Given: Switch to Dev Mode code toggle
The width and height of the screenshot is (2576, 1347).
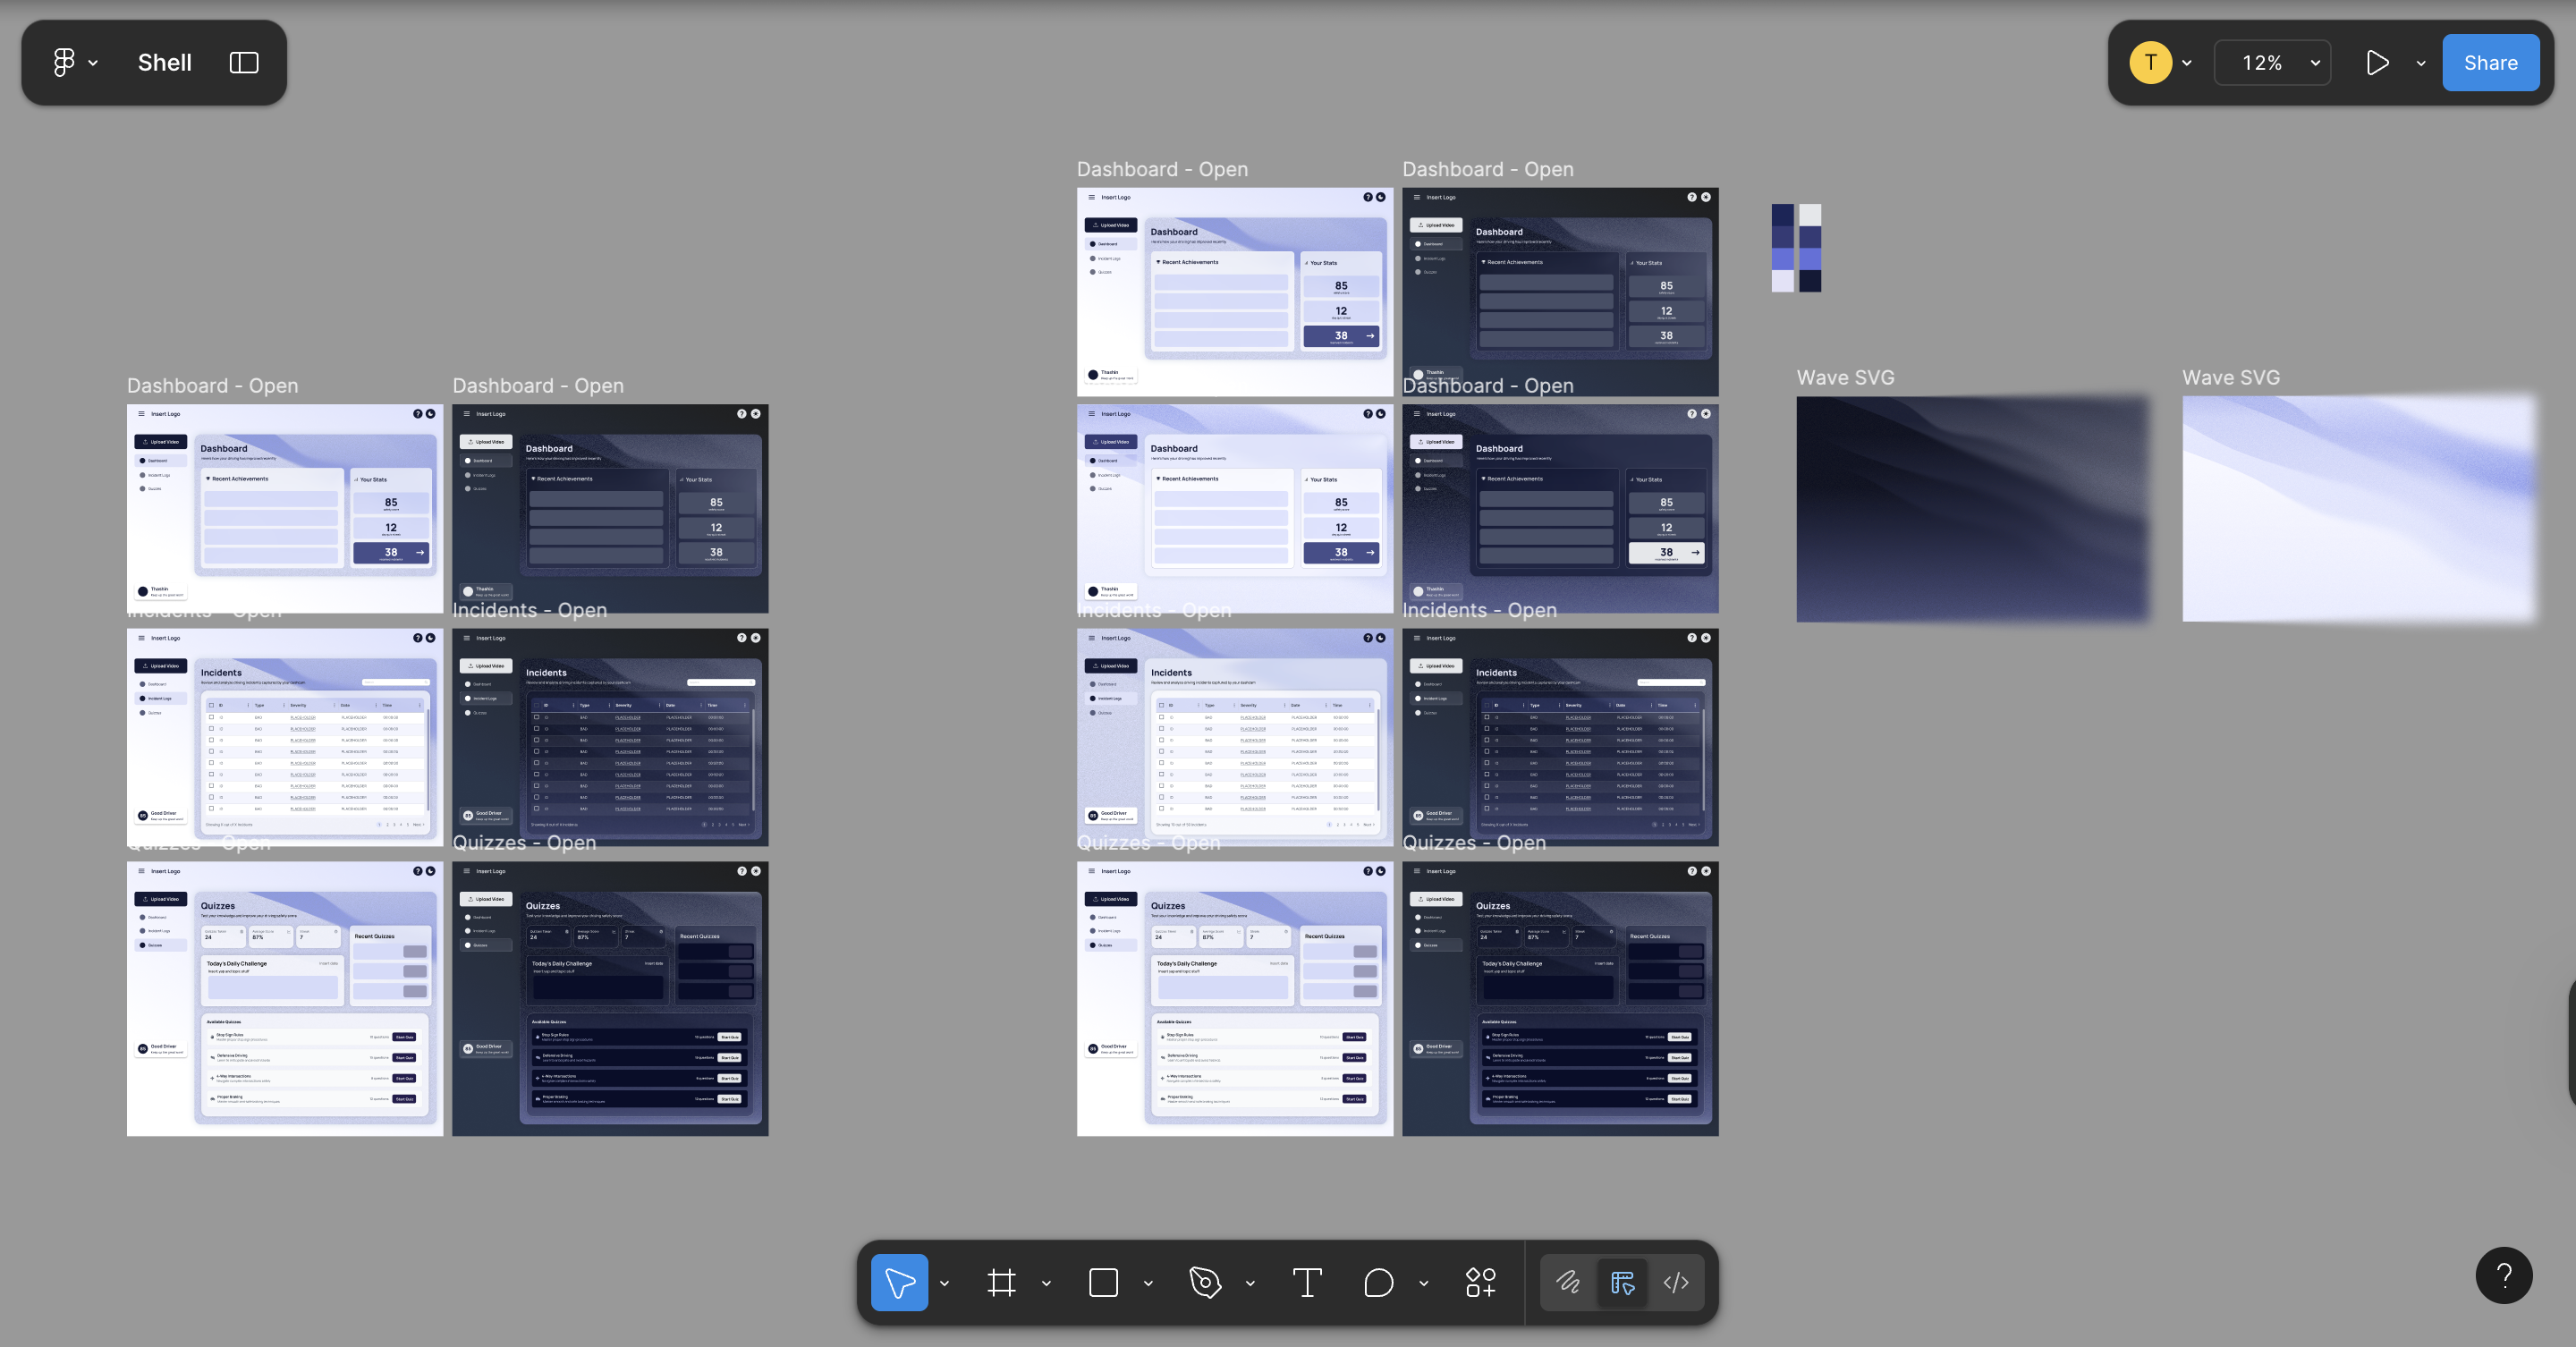Looking at the screenshot, I should (x=1676, y=1282).
